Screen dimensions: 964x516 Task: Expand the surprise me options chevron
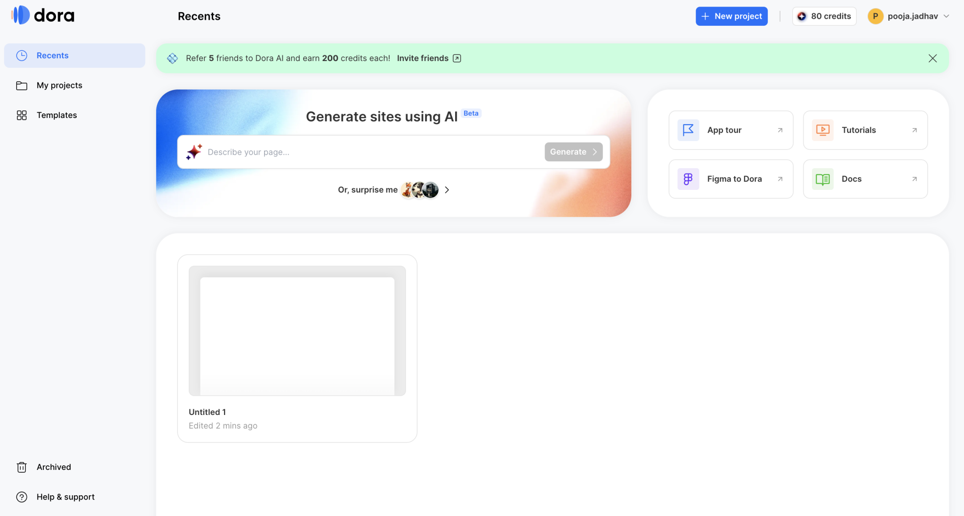[x=447, y=190]
